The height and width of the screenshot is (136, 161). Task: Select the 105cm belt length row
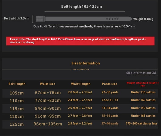point(80,93)
